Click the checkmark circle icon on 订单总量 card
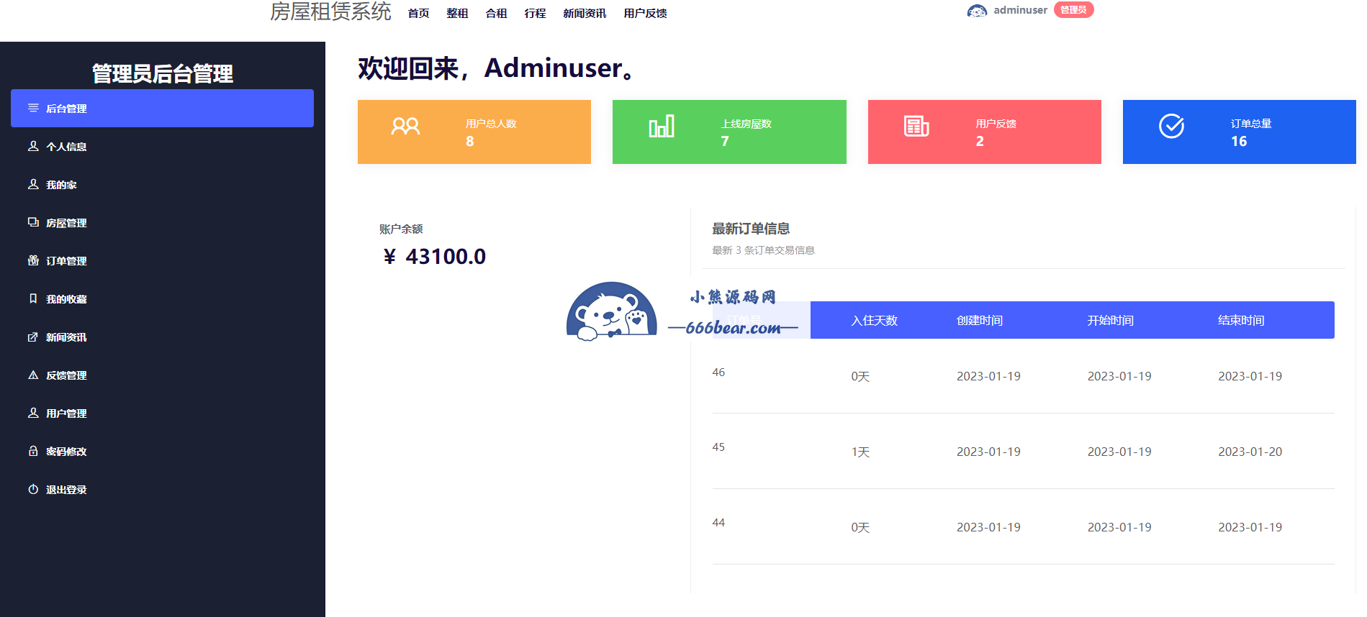 coord(1171,127)
